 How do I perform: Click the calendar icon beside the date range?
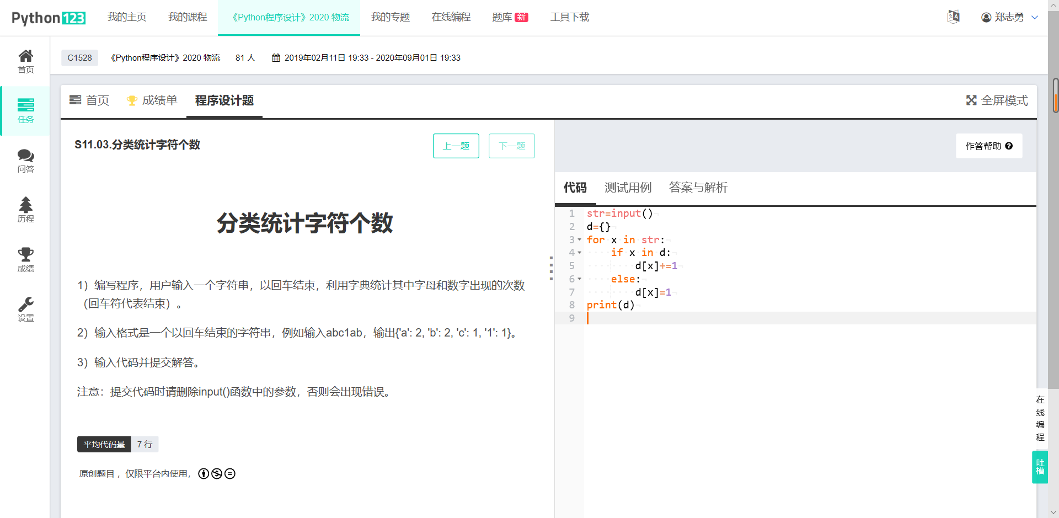pos(276,58)
